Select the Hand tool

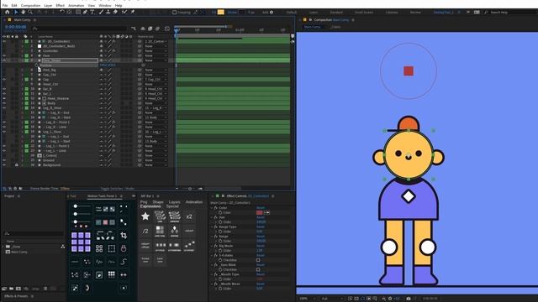23,12
